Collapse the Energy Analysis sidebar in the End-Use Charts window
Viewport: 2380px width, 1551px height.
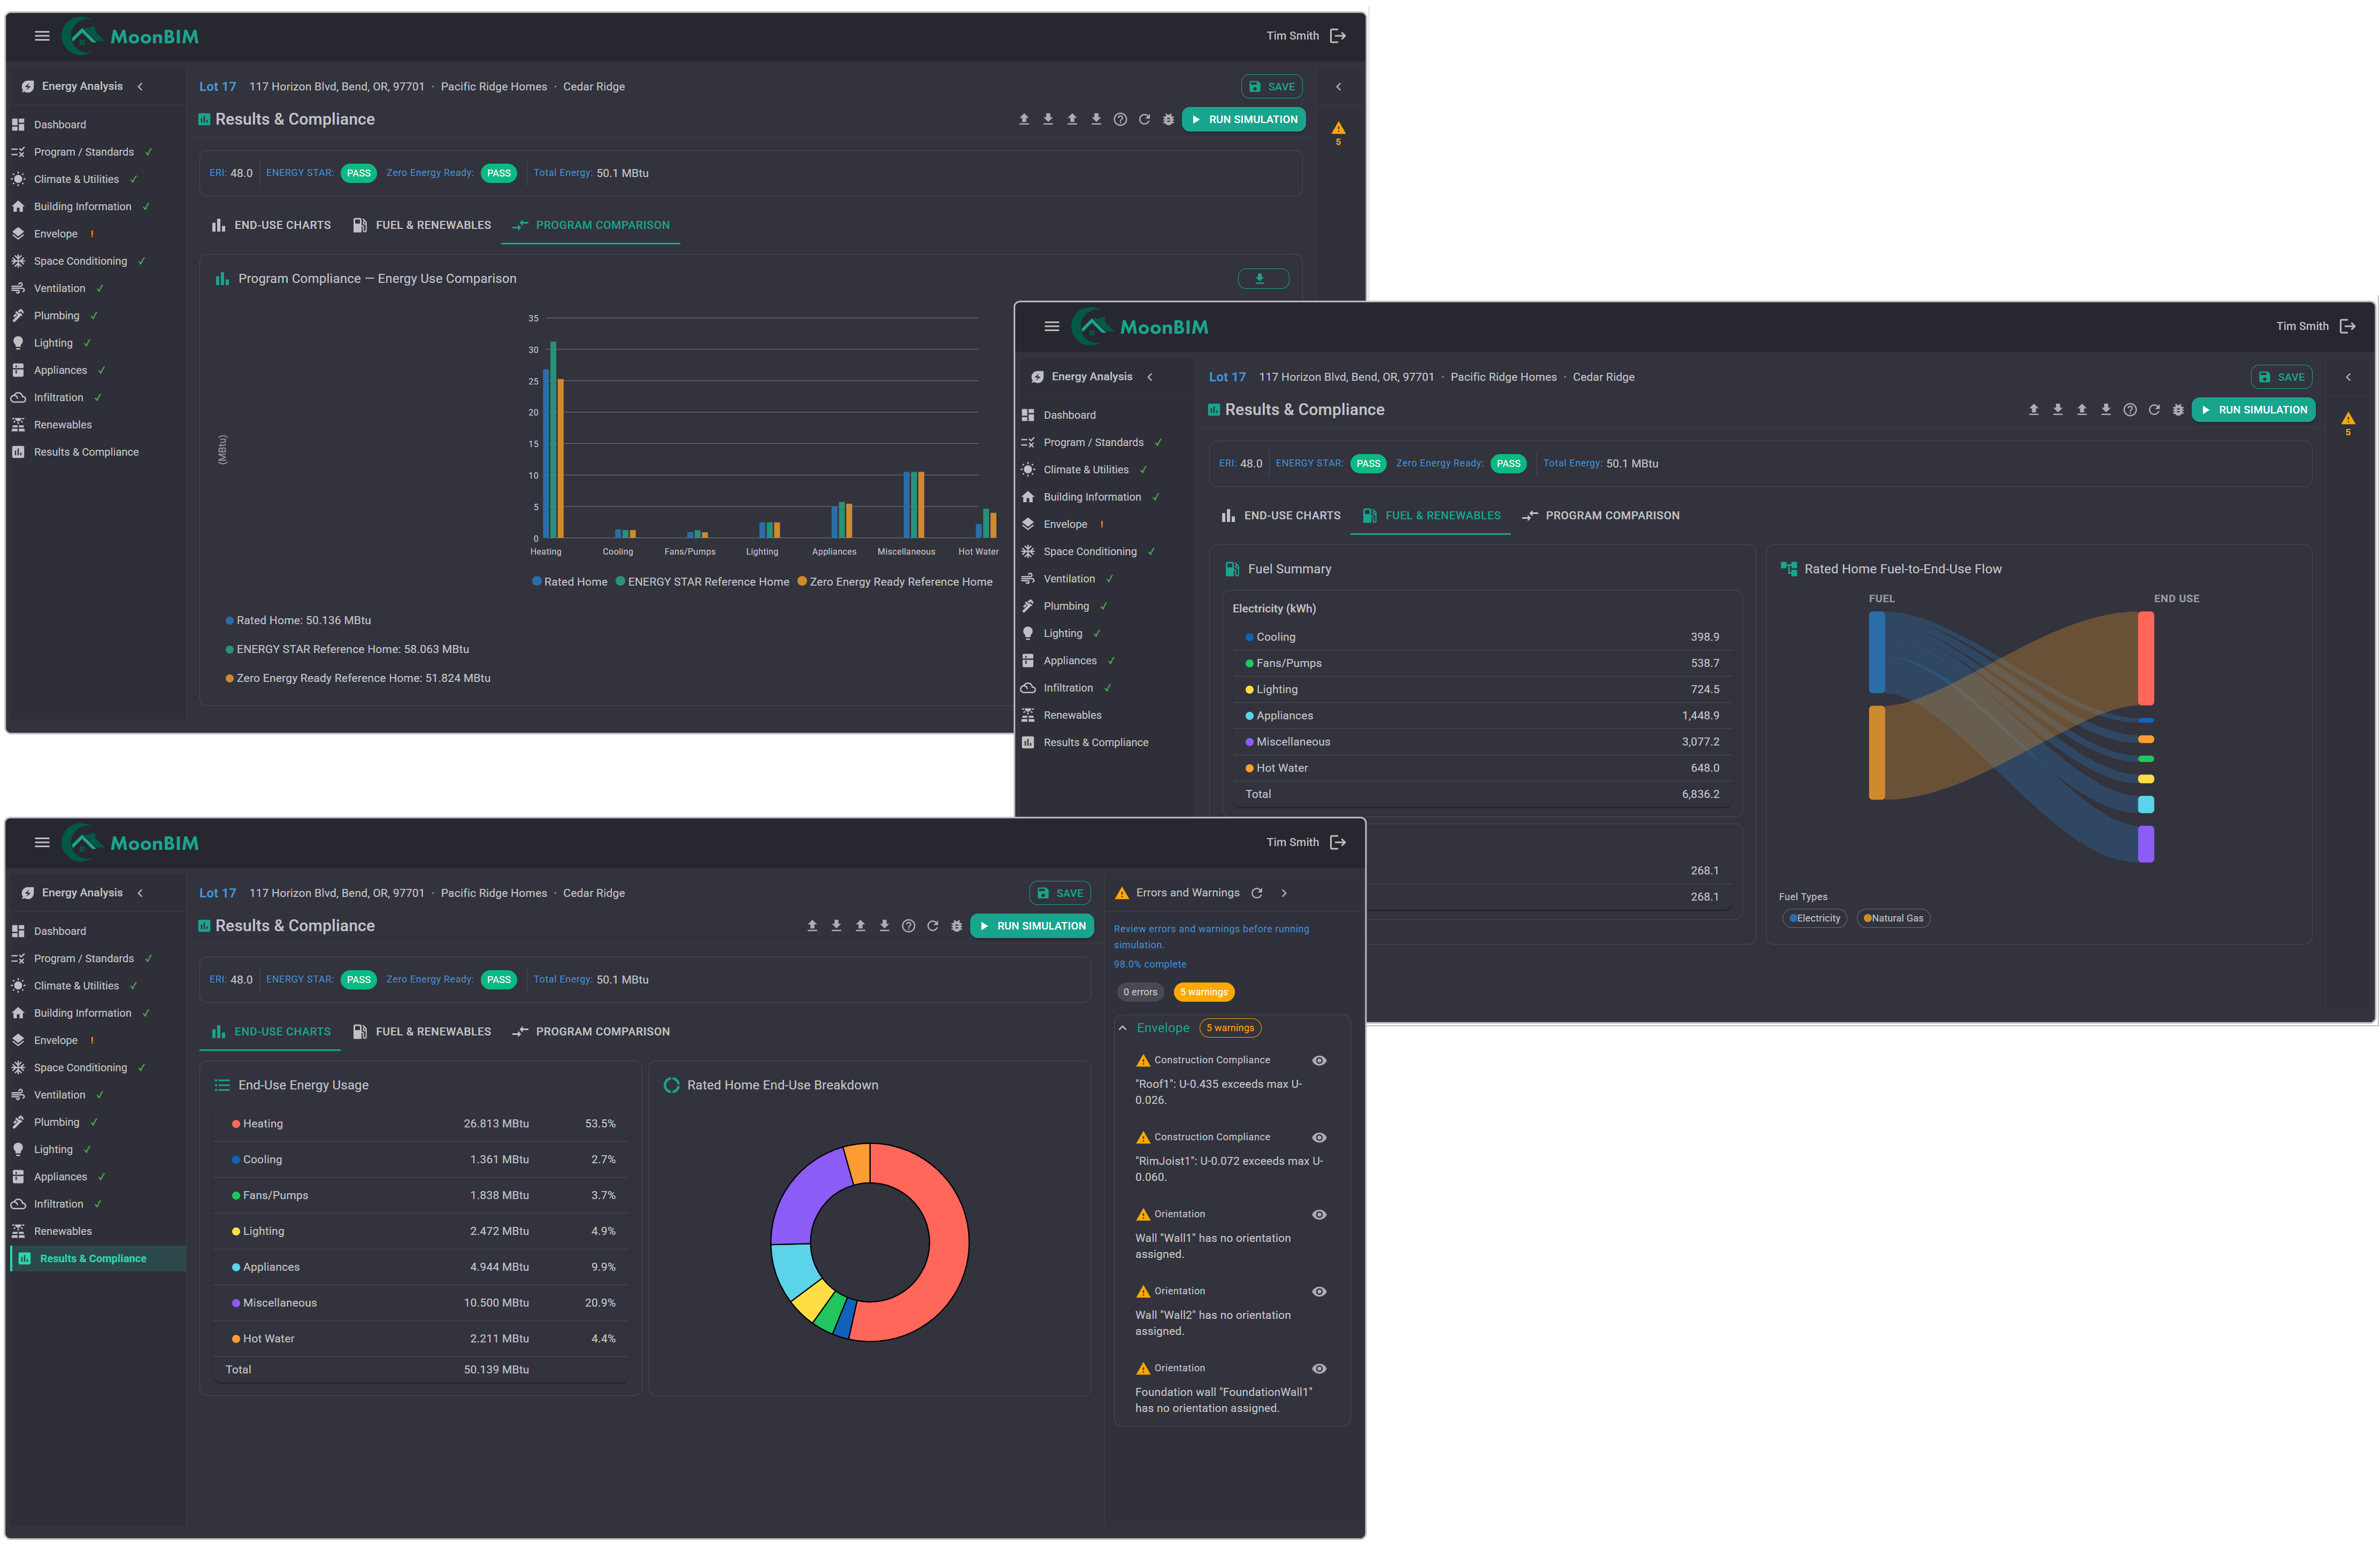pyautogui.click(x=140, y=893)
